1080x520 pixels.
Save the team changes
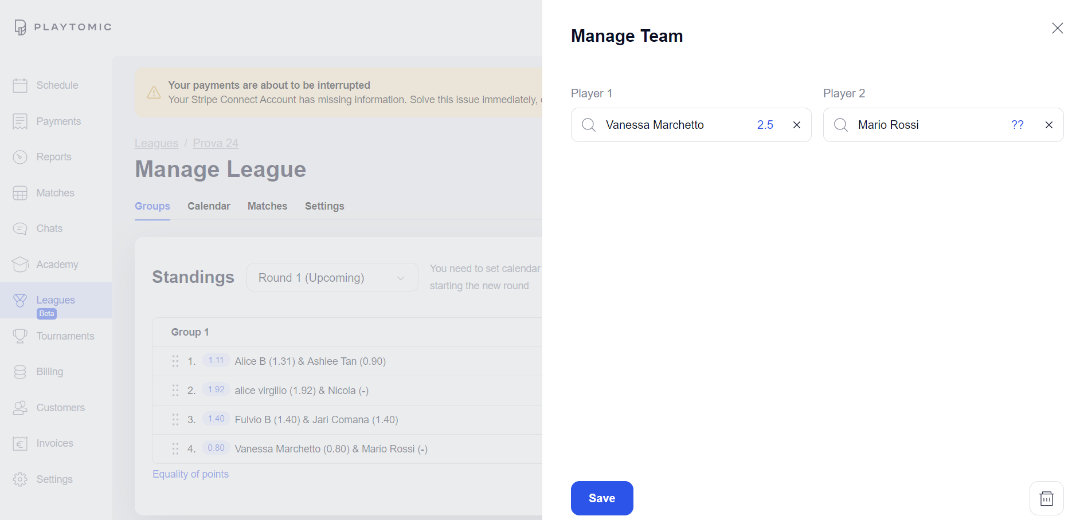click(x=602, y=498)
